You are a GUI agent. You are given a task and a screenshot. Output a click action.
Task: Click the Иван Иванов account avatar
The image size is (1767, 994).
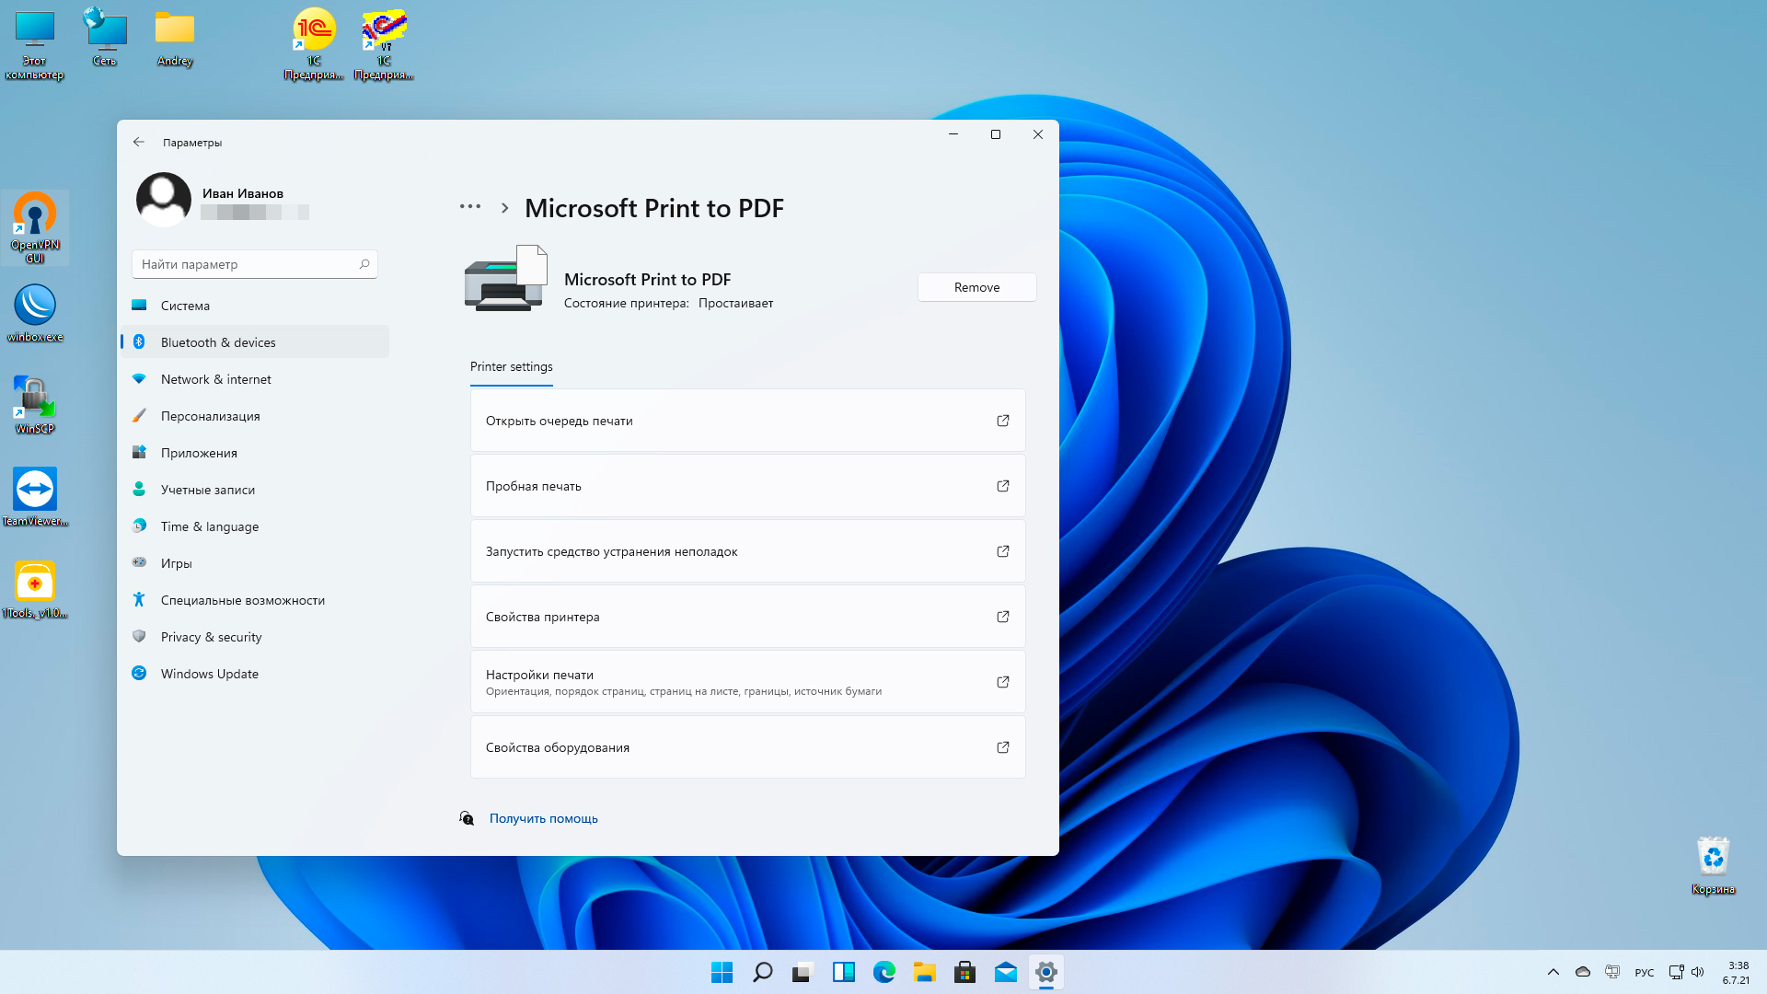[x=164, y=199]
